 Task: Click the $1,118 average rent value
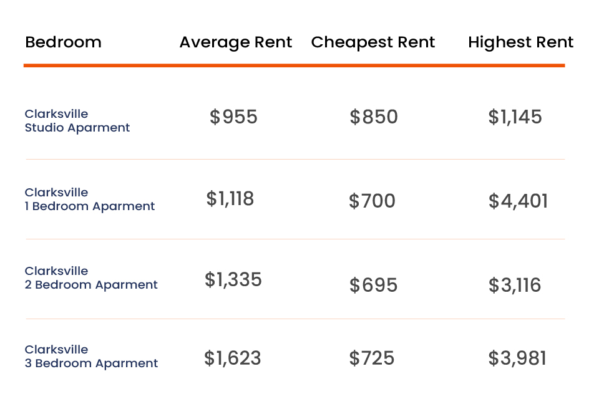[x=230, y=198]
